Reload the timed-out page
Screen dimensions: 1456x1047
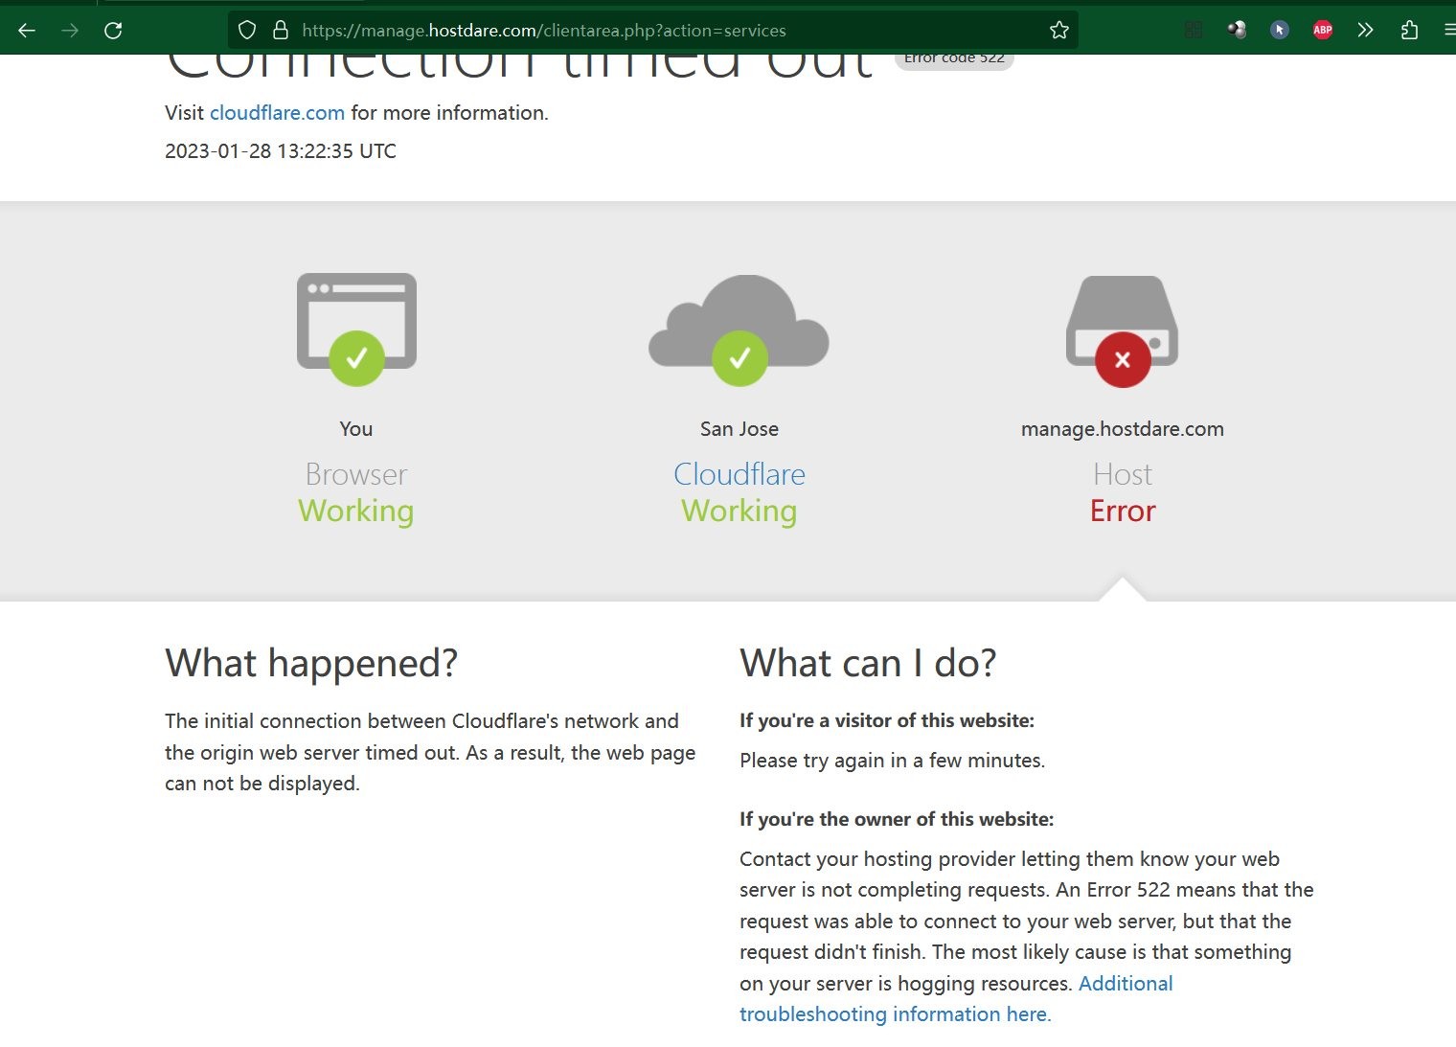coord(113,31)
